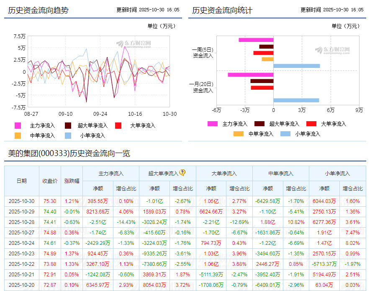Click the -9335.26万 super-large order value

(154, 254)
